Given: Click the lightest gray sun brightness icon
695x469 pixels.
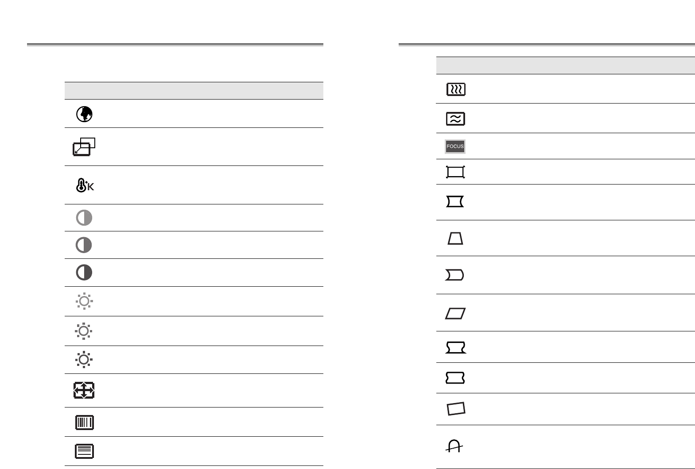Looking at the screenshot, I should pos(84,301).
